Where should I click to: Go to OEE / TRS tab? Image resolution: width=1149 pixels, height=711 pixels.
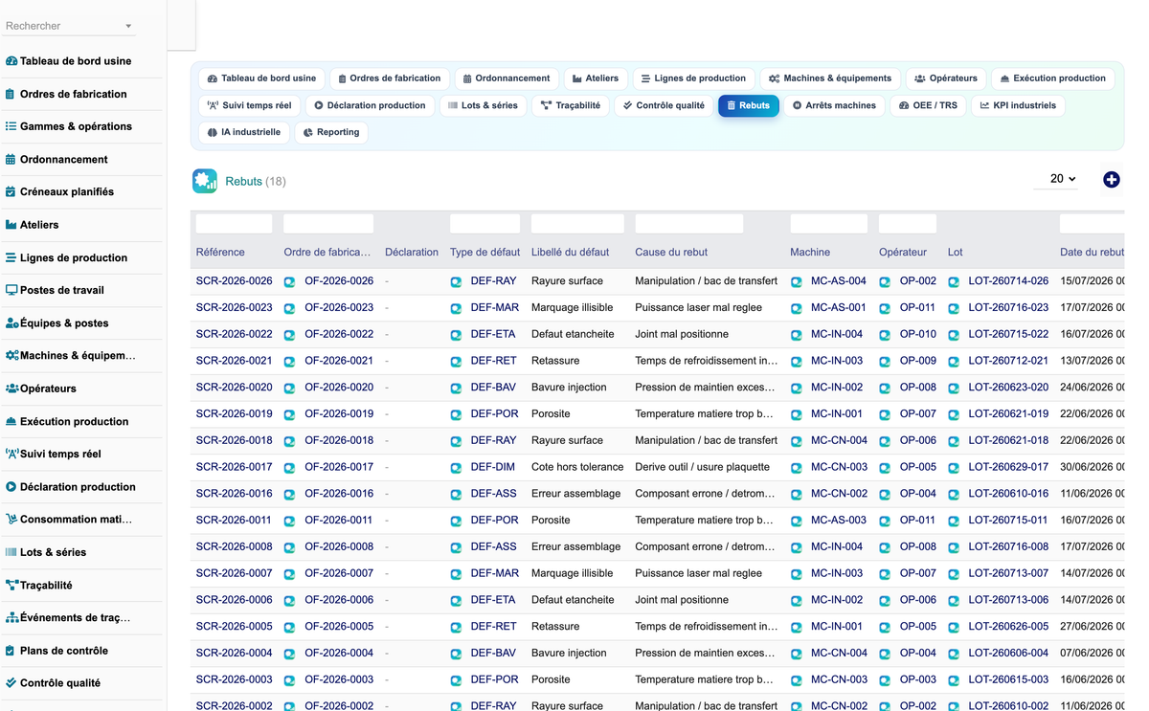[928, 105]
